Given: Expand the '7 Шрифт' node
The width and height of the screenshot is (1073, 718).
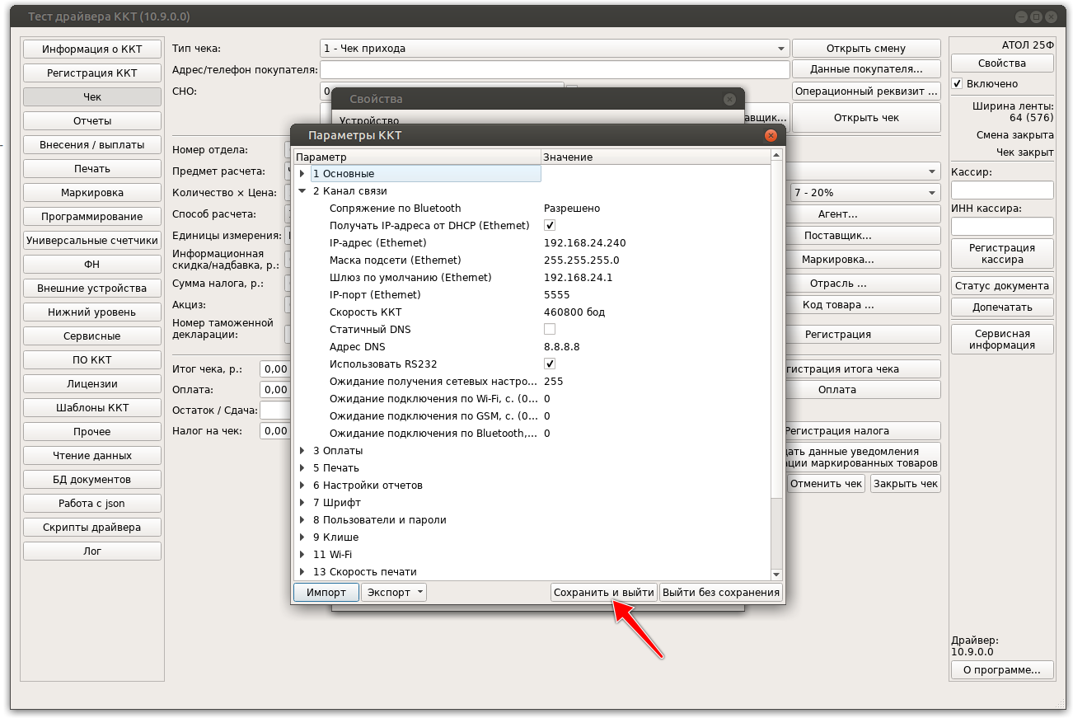Looking at the screenshot, I should (302, 503).
